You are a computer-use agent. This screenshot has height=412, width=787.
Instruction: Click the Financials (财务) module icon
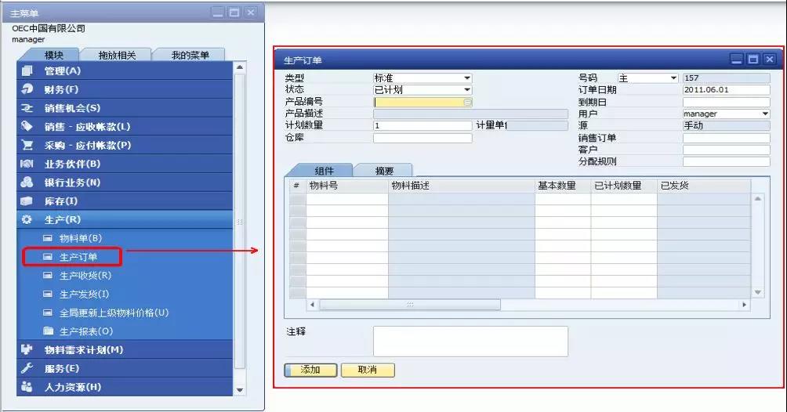point(27,89)
